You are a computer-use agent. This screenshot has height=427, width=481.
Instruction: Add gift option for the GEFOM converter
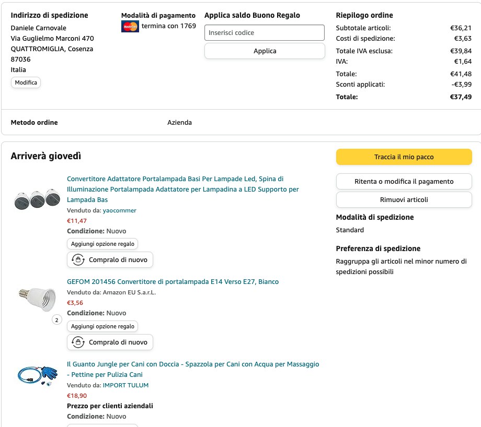[x=102, y=326]
